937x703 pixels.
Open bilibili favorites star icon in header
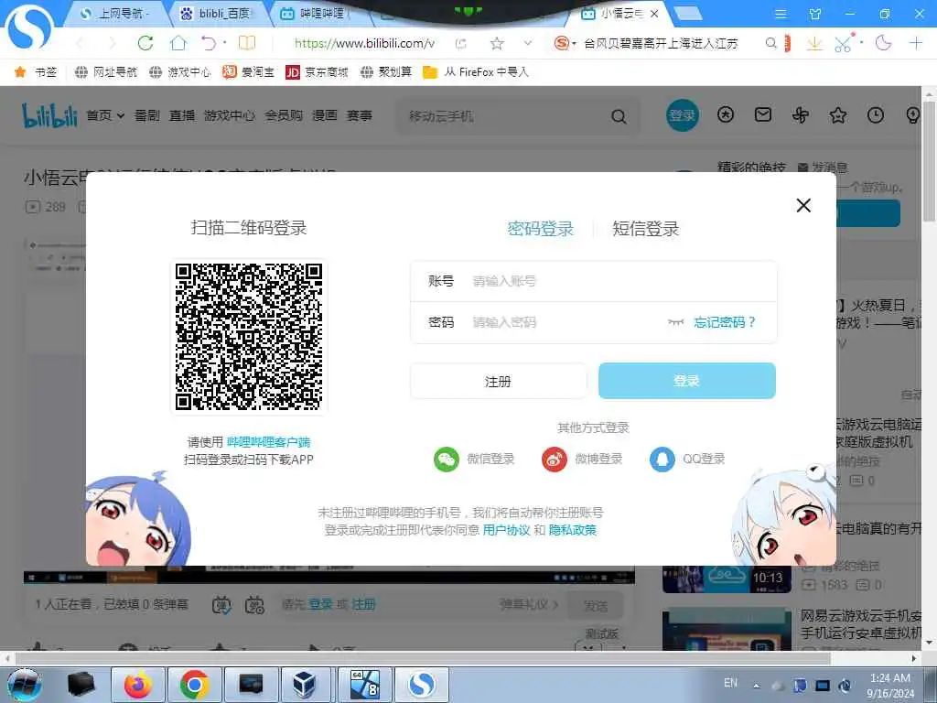click(838, 114)
